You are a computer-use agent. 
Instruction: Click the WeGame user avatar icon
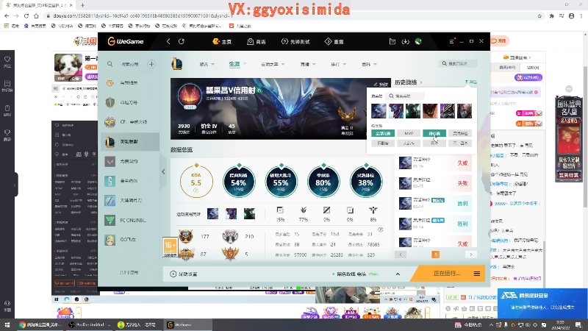click(x=418, y=41)
